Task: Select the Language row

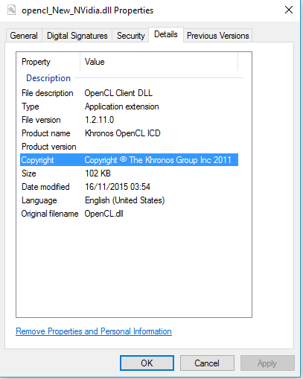Action: click(129, 200)
